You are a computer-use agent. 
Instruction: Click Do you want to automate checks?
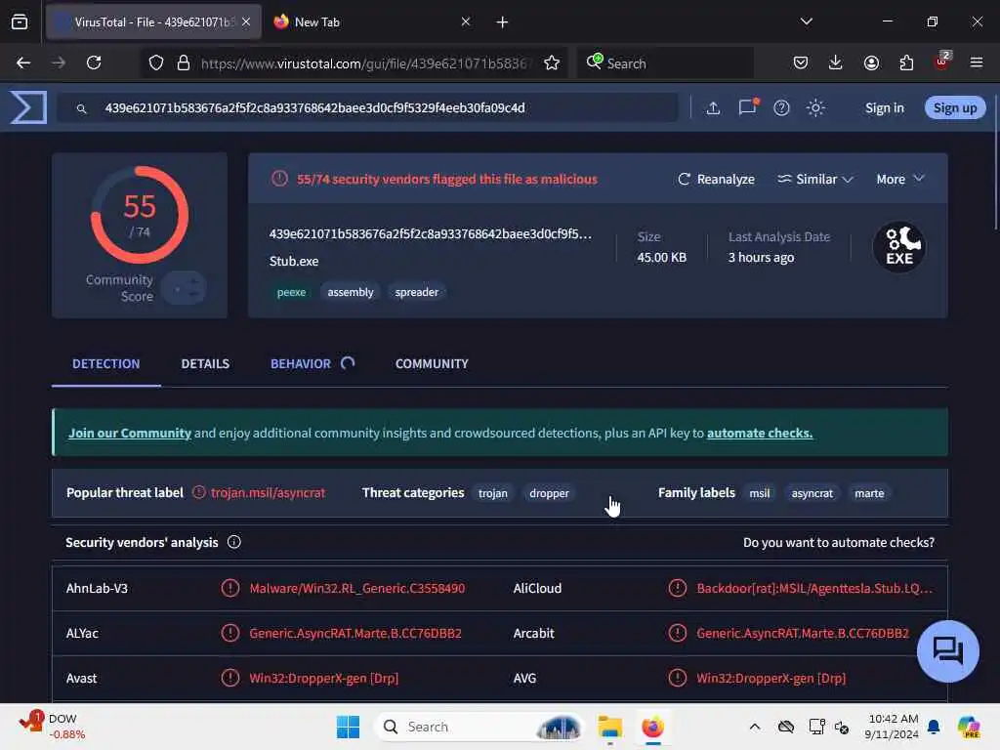click(839, 543)
